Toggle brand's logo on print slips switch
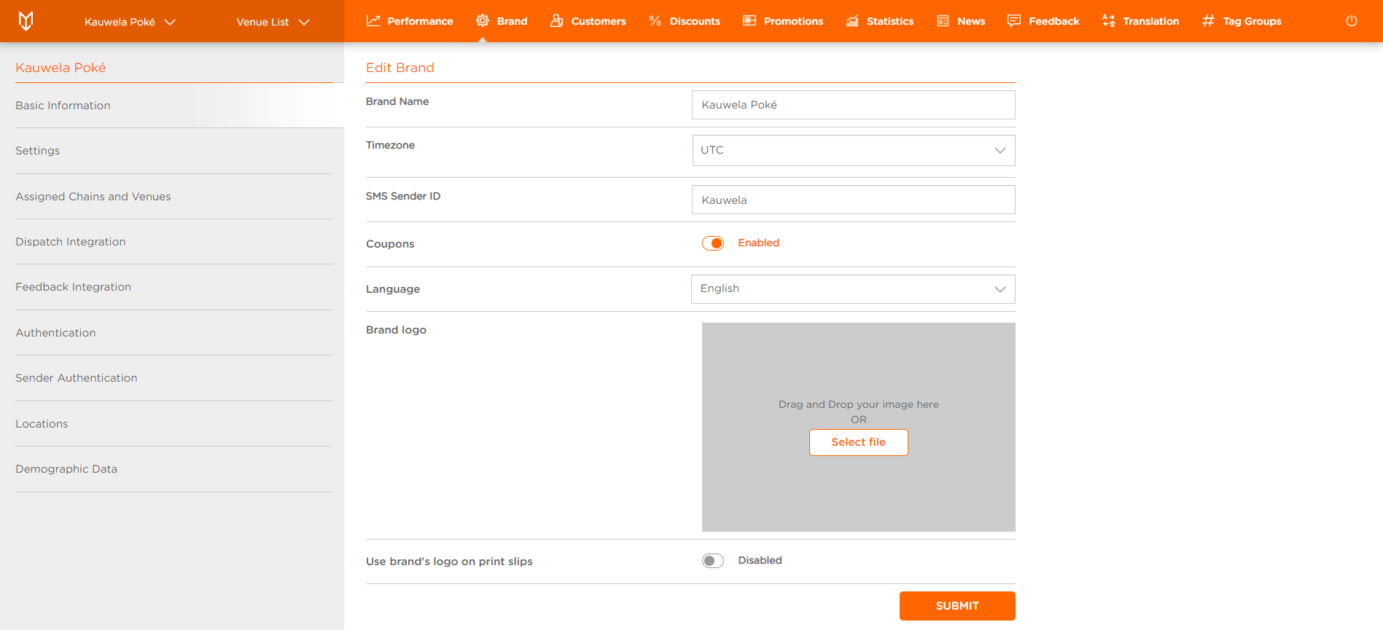Viewport: 1383px width, 630px height. coord(713,561)
